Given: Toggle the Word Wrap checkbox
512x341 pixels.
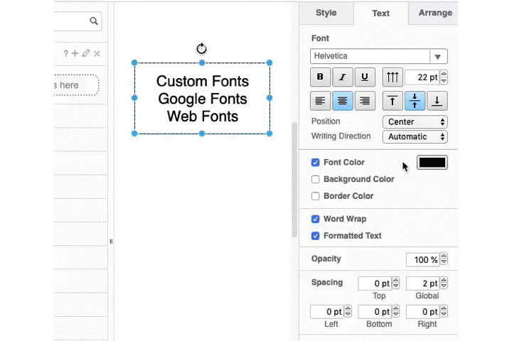Looking at the screenshot, I should pyautogui.click(x=316, y=219).
